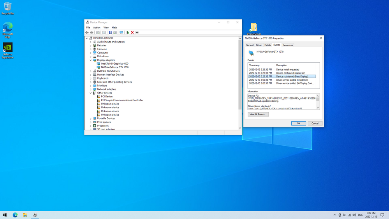Click the Information box scroll-down arrow

[318, 108]
